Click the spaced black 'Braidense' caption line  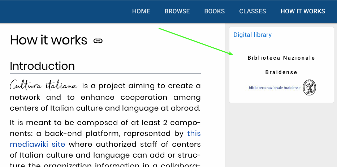[x=281, y=72]
